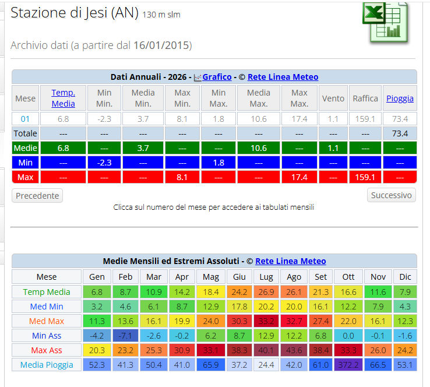Image resolution: width=430 pixels, height=387 pixels.
Task: Open Rete Linea Meteo link in annual header
Action: coord(283,77)
